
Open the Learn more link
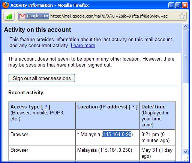pos(83,46)
